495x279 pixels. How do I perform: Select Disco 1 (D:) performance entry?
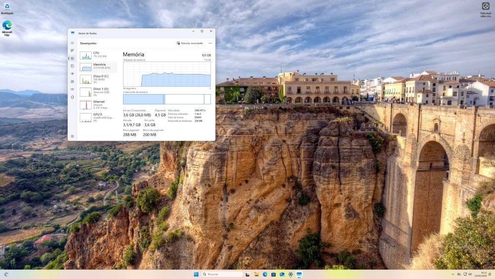click(x=98, y=92)
